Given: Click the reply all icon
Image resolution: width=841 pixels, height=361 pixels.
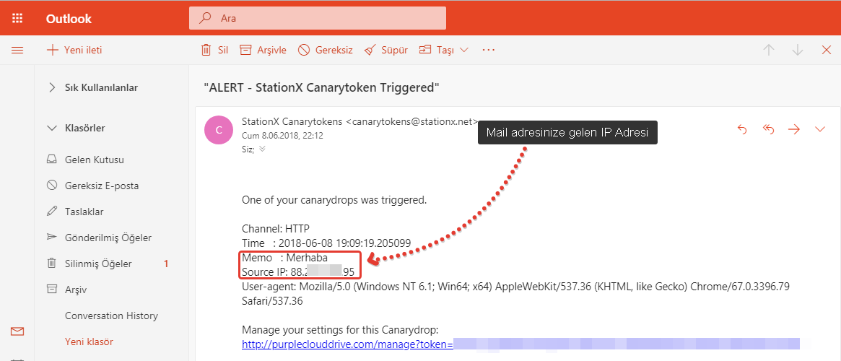Looking at the screenshot, I should click(x=768, y=129).
